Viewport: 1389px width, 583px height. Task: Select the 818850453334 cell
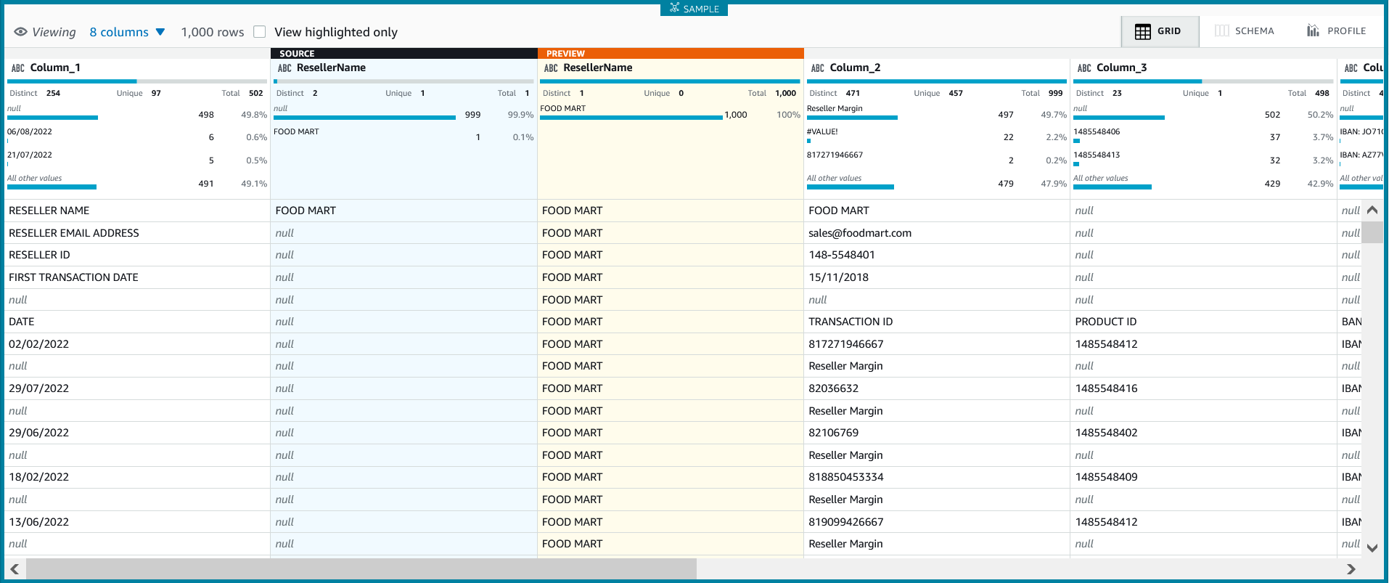937,477
